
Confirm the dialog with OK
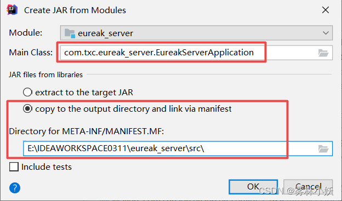253,187
